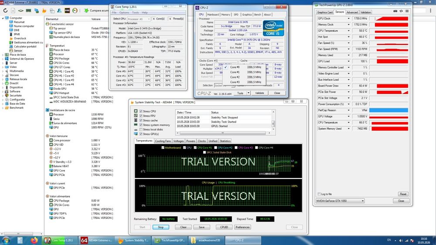This screenshot has height=245, width=436.
Task: Select Sensor in the AIDA64 tree
Action: (18, 50)
